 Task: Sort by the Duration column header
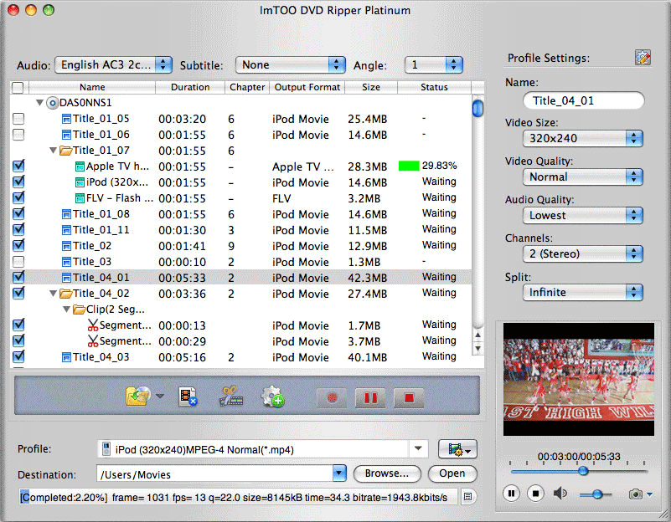coord(190,87)
